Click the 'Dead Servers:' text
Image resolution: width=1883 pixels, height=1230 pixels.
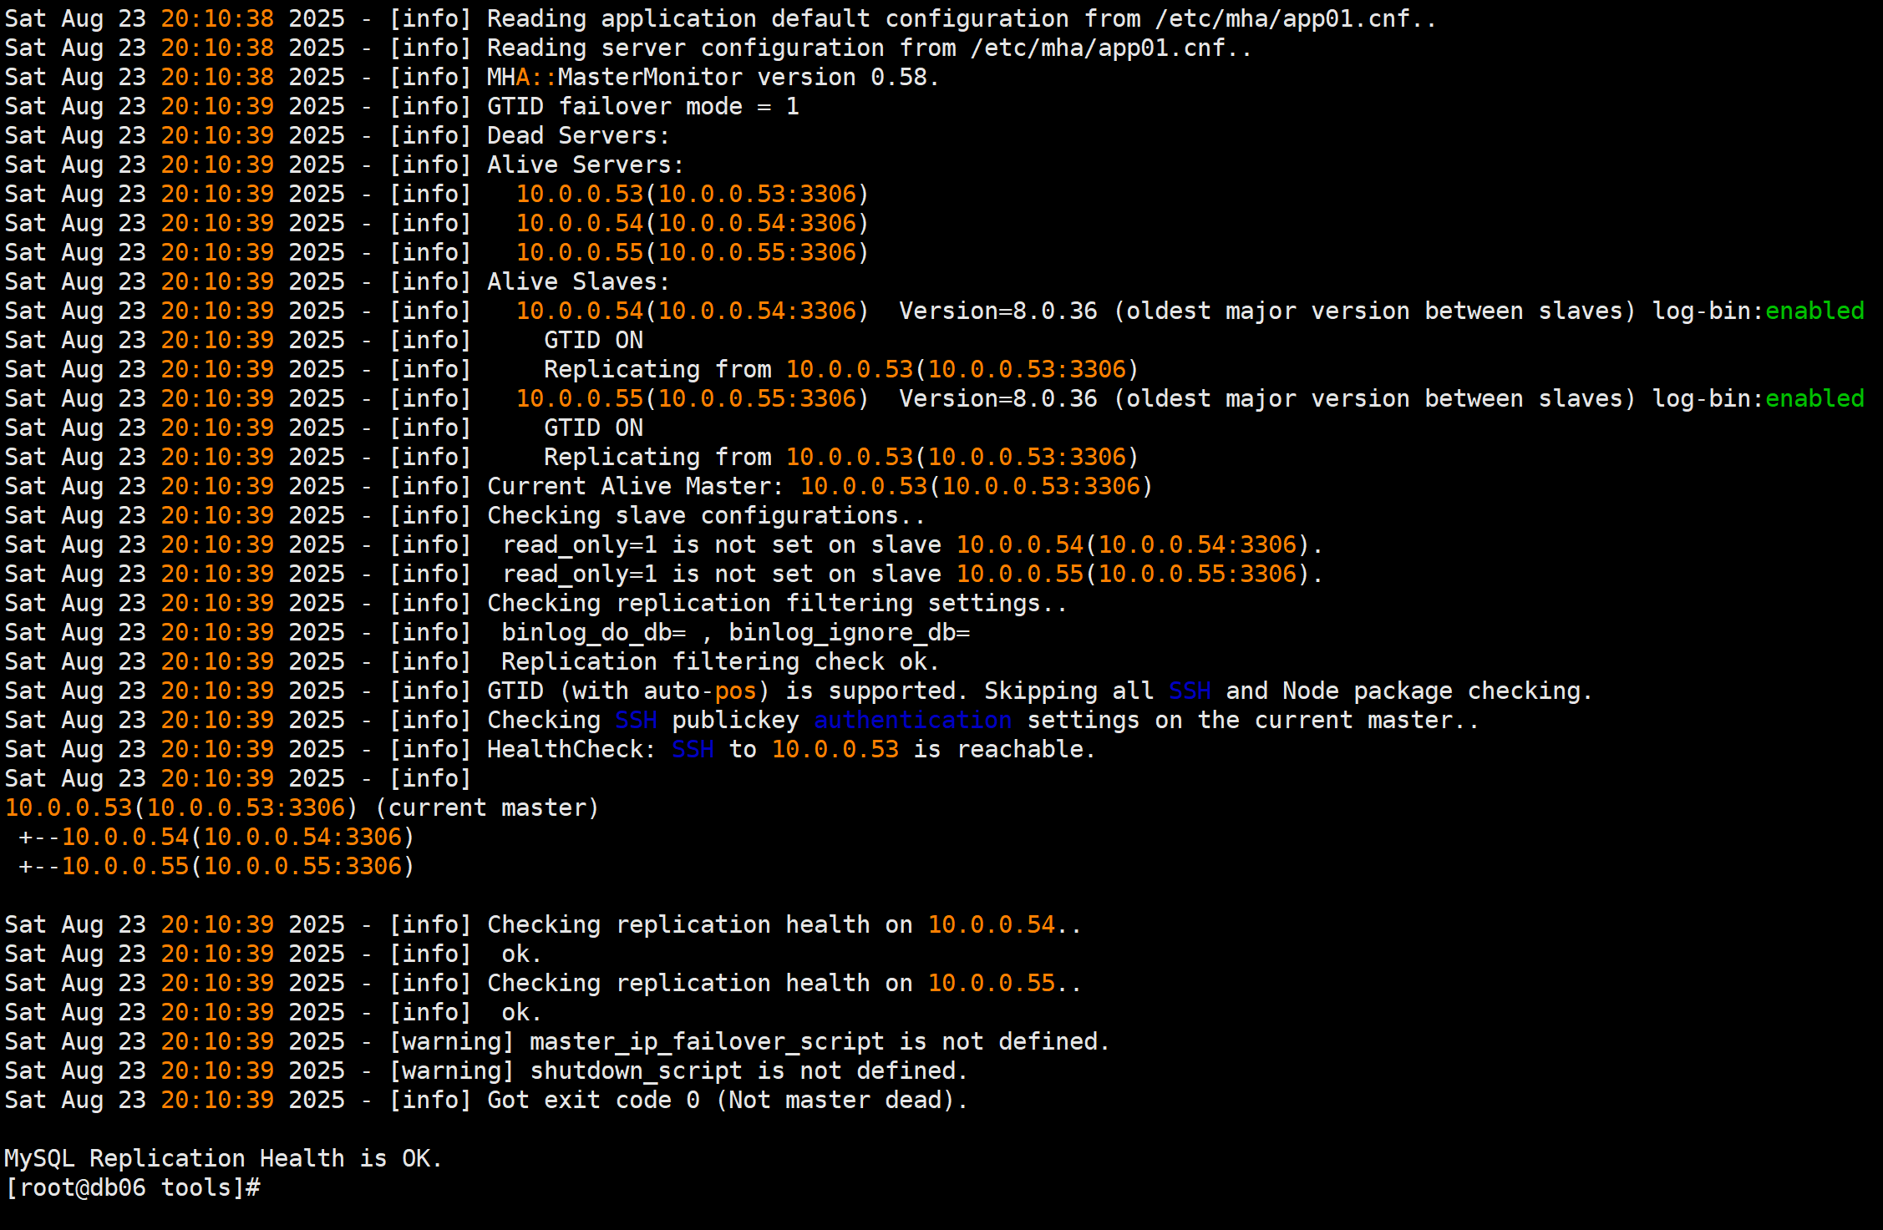coord(578,135)
